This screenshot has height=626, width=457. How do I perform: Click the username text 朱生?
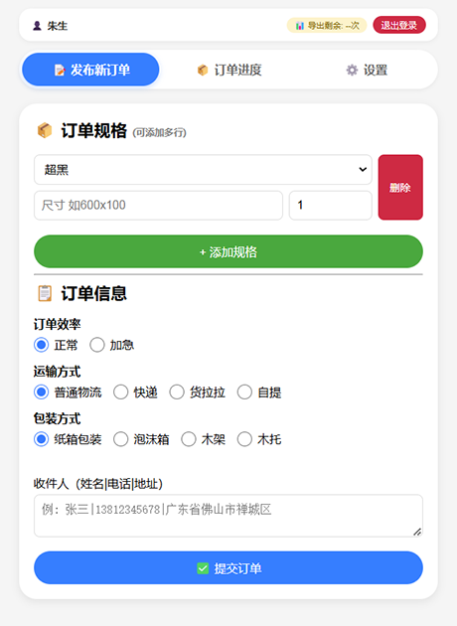[57, 26]
